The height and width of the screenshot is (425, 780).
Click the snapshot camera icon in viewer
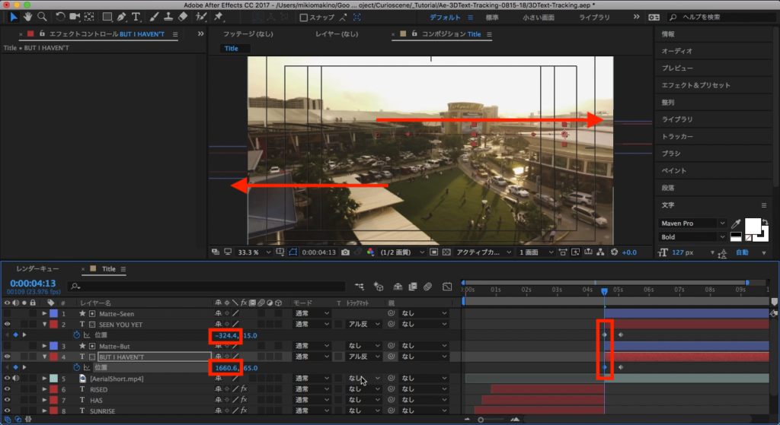point(346,252)
